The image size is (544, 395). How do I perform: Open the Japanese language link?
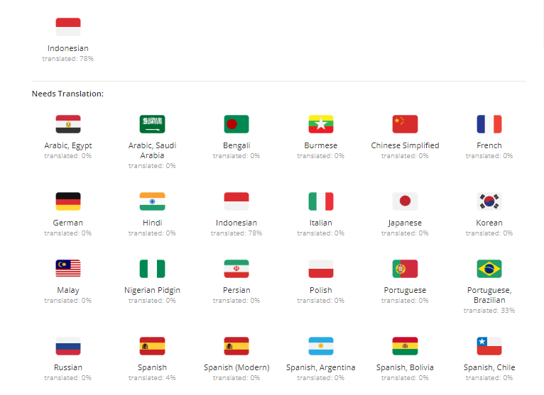click(406, 223)
